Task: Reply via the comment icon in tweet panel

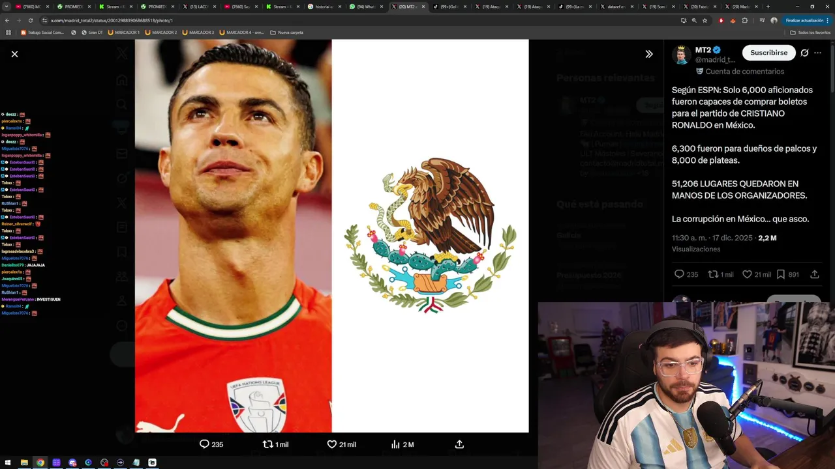Action: [679, 274]
